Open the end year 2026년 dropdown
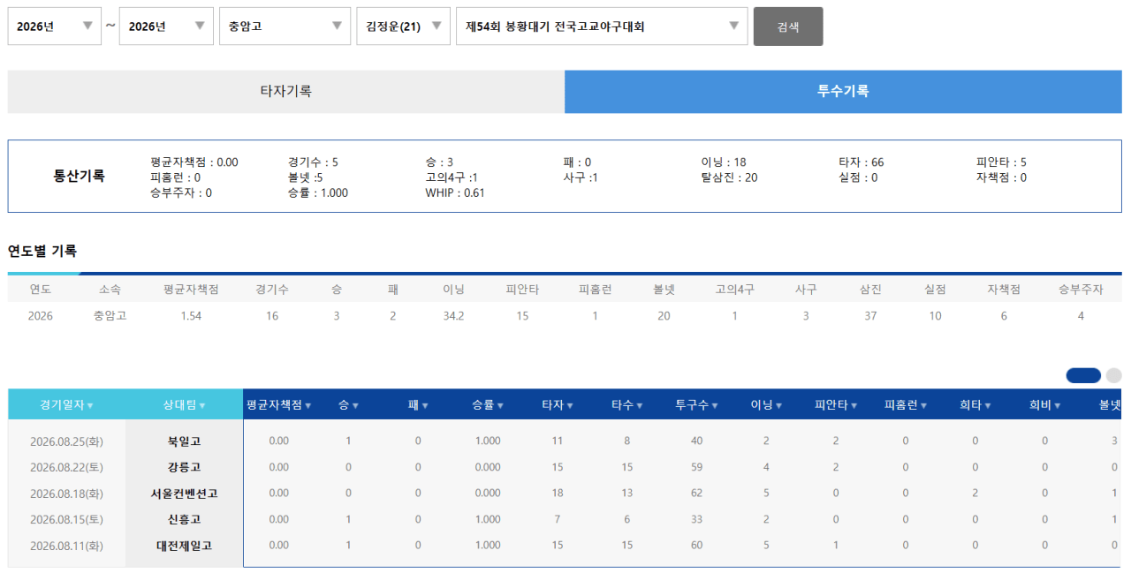 point(166,26)
